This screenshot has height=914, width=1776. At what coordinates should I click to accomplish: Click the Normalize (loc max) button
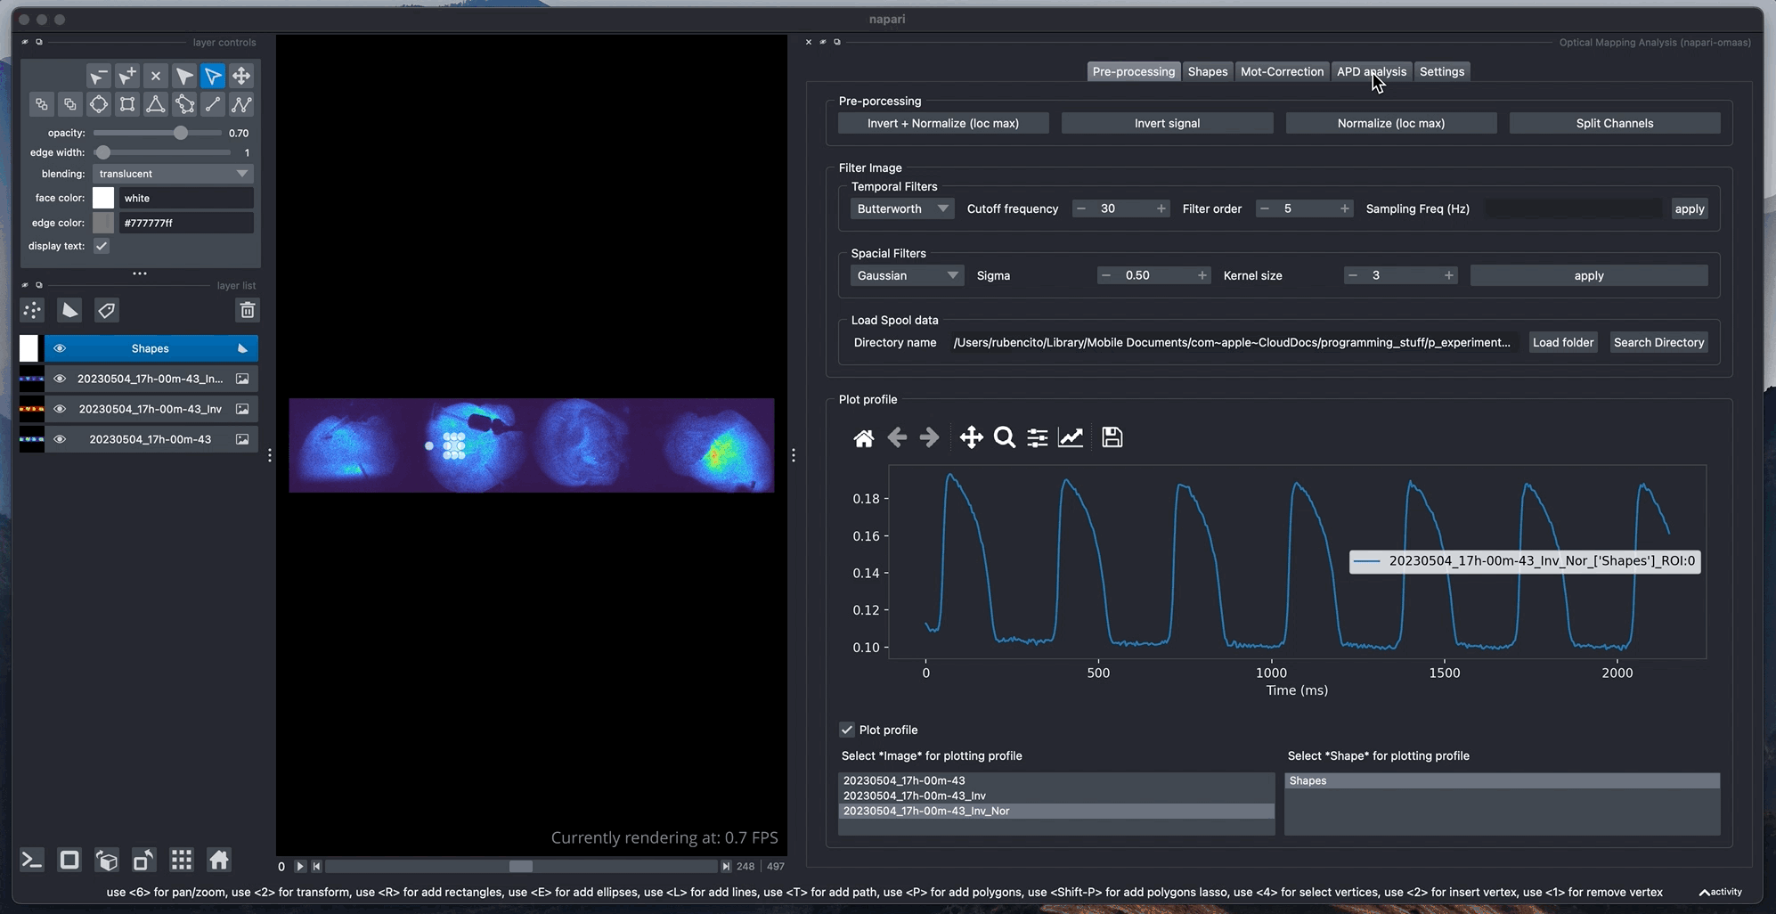pos(1390,123)
